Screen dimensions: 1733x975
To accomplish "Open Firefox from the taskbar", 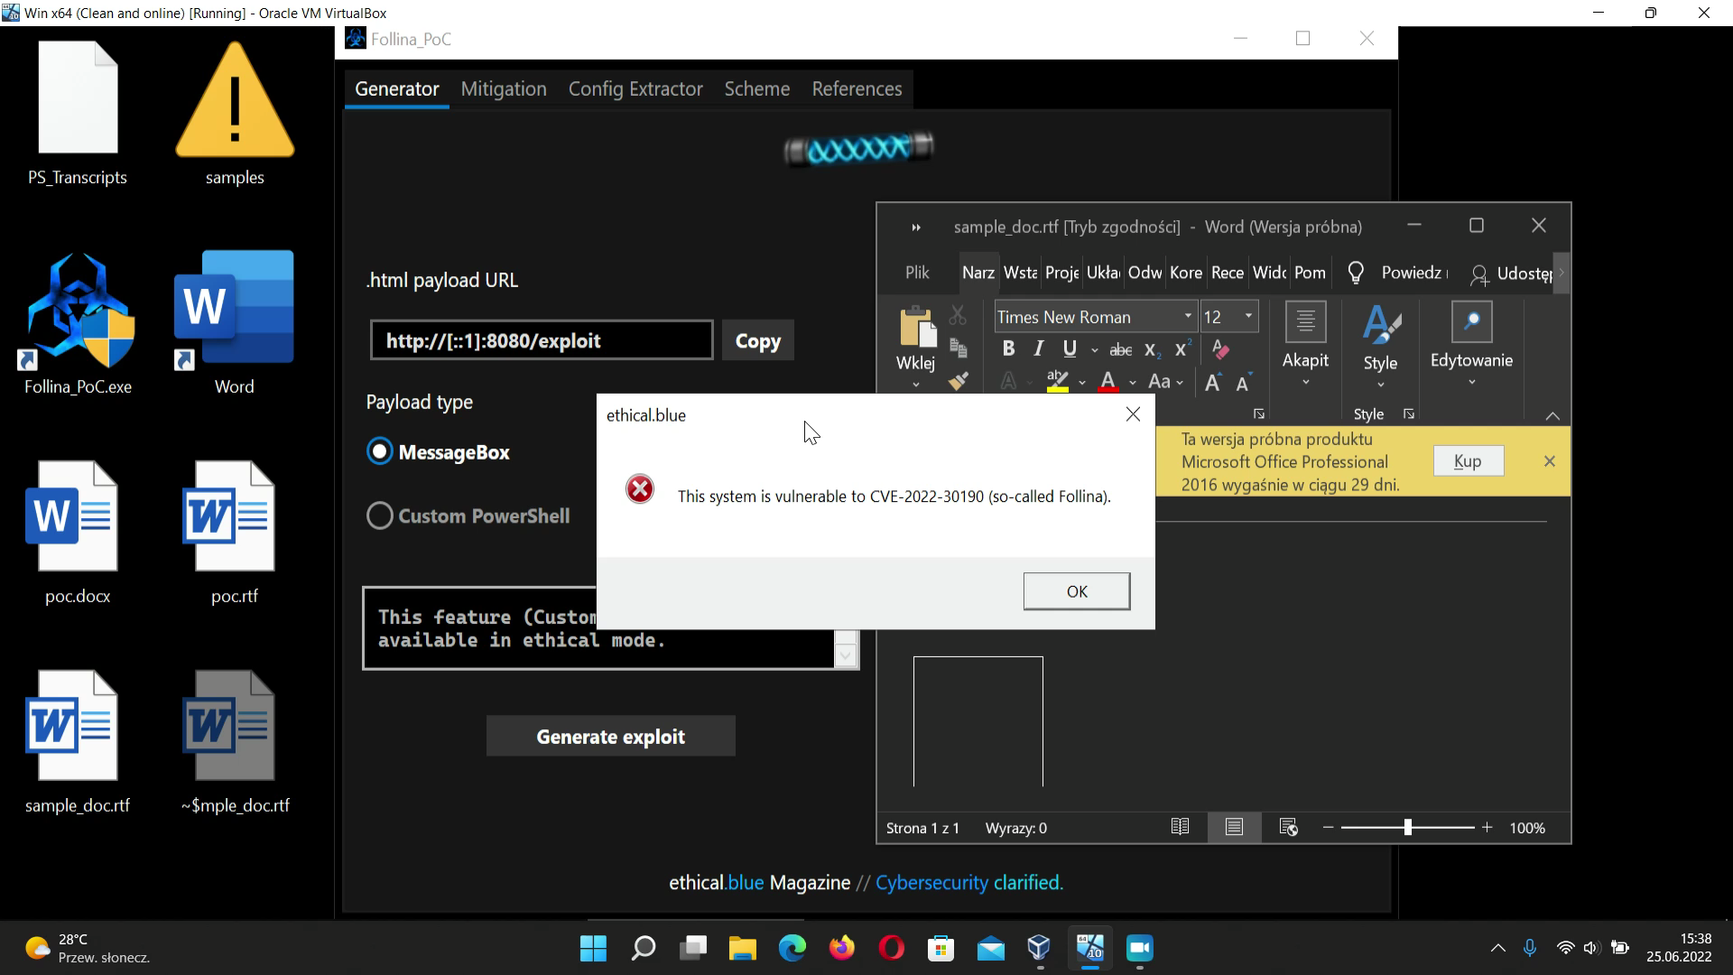I will point(841,948).
